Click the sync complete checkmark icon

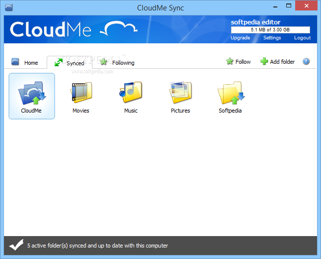click(x=16, y=245)
